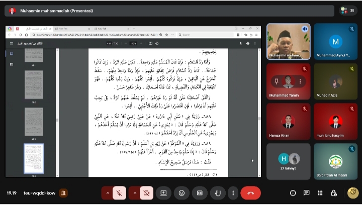Click browser search box
The image size is (362, 205).
pyautogui.click(x=206, y=35)
